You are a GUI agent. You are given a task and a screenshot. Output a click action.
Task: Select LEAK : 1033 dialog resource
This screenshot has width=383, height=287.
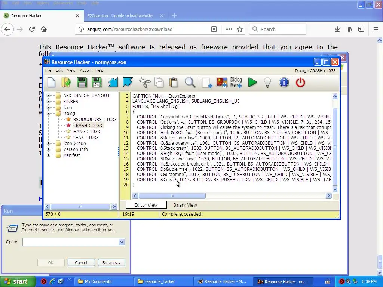tap(86, 138)
